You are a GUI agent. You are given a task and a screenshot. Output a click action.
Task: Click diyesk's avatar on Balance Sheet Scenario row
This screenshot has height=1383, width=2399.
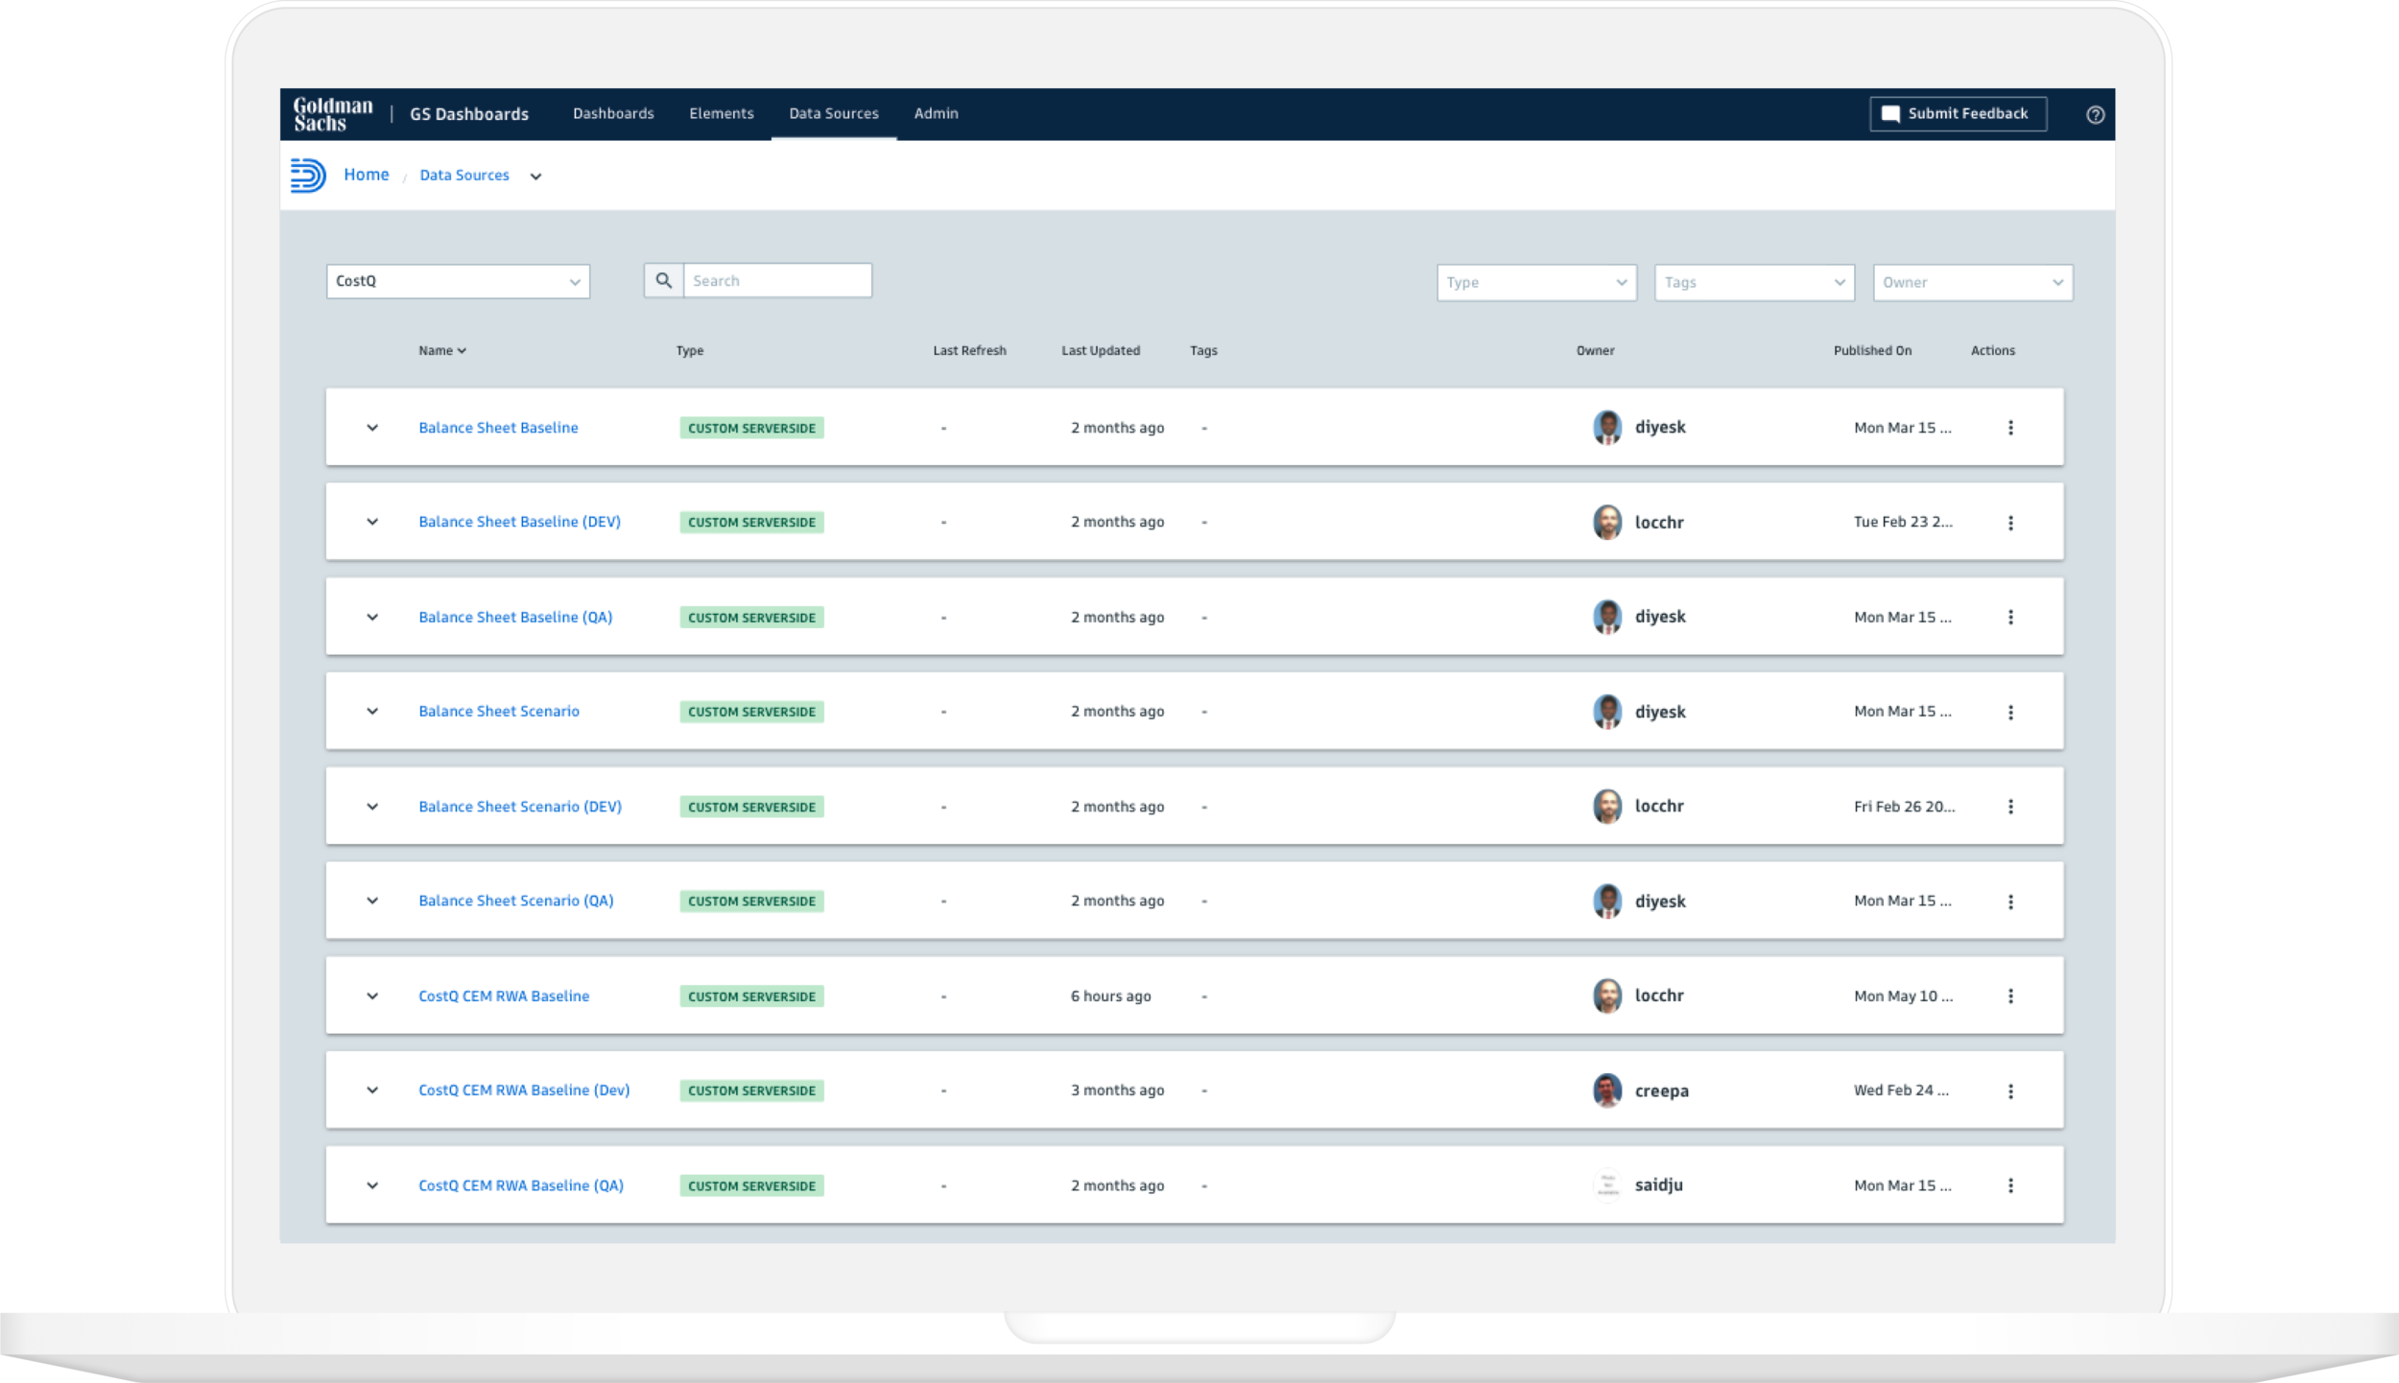tap(1607, 711)
